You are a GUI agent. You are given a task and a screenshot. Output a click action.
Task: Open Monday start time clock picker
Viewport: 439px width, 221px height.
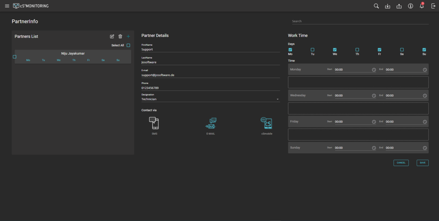[374, 70]
